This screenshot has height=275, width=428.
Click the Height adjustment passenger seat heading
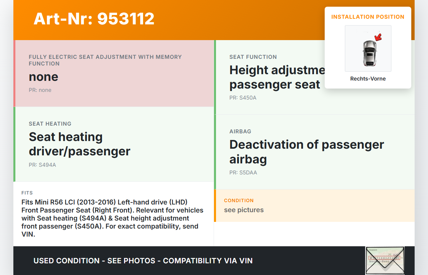[276, 77]
